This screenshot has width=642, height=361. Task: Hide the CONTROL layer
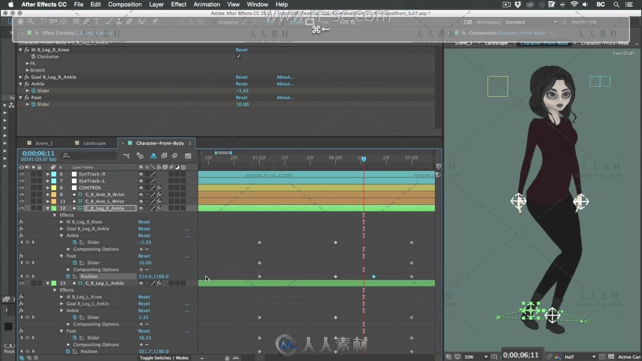[22, 188]
